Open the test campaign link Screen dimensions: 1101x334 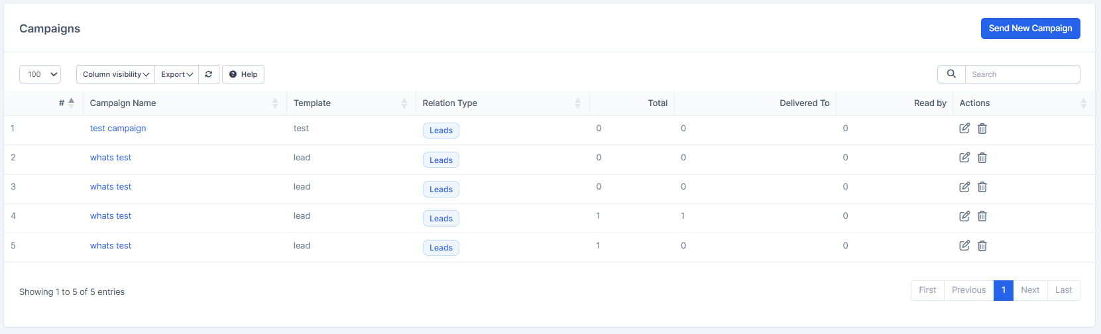118,129
